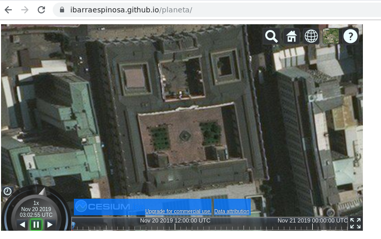Click the Home view button
The width and height of the screenshot is (381, 239).
[x=291, y=36]
